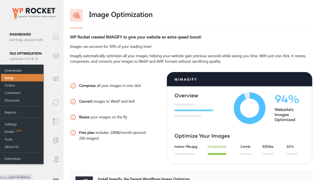Click the info icon next to Free plan
Image resolution: width=315 pixels, height=180 pixels.
(73, 133)
